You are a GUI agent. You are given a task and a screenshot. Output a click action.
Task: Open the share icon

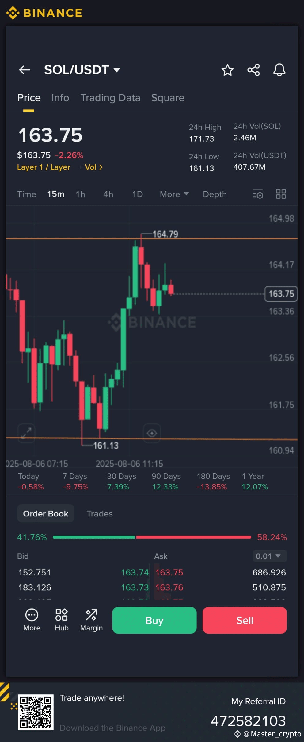[253, 70]
